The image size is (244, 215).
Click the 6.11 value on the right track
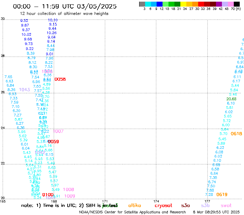click(x=237, y=77)
